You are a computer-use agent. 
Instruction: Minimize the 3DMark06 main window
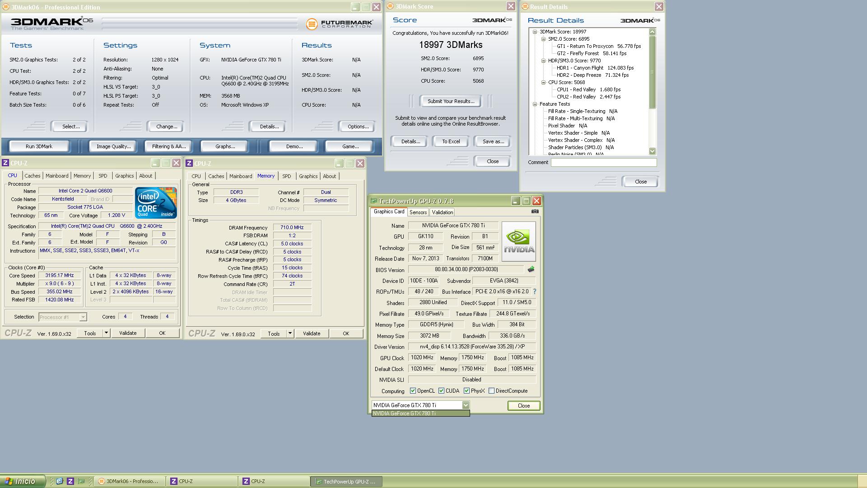coord(355,7)
